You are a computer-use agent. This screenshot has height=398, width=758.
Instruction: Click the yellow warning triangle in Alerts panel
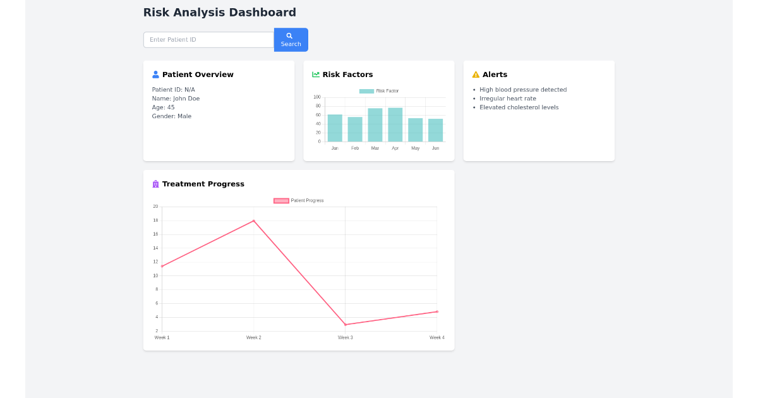click(474, 74)
